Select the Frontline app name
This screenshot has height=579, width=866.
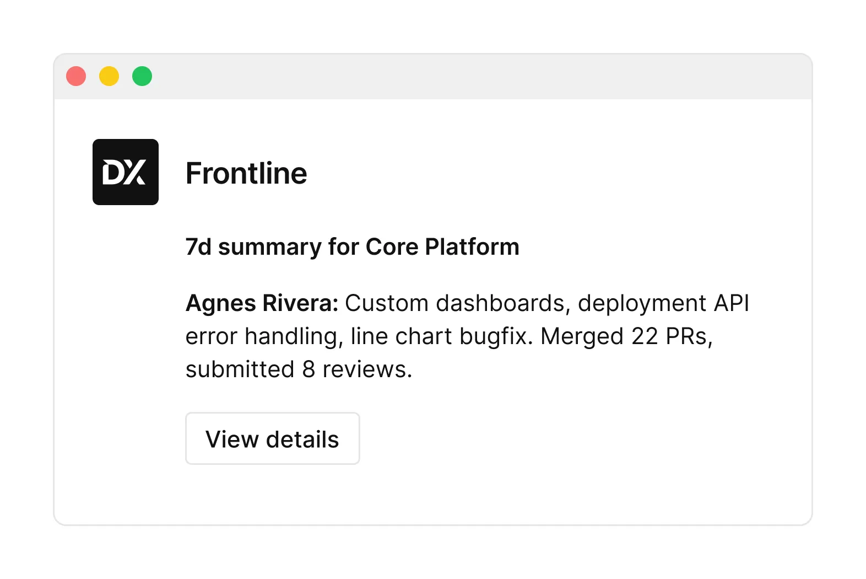tap(246, 173)
